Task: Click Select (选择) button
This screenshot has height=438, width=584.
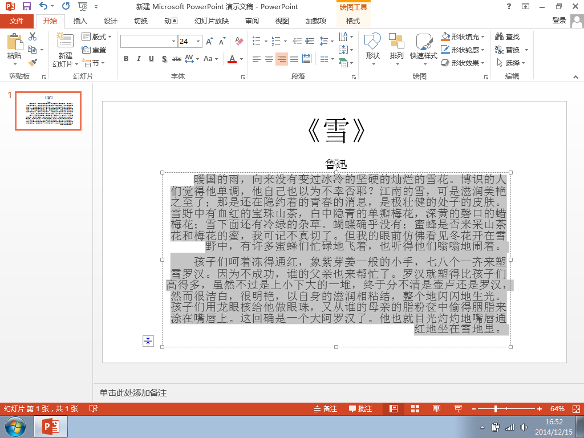Action: point(510,63)
